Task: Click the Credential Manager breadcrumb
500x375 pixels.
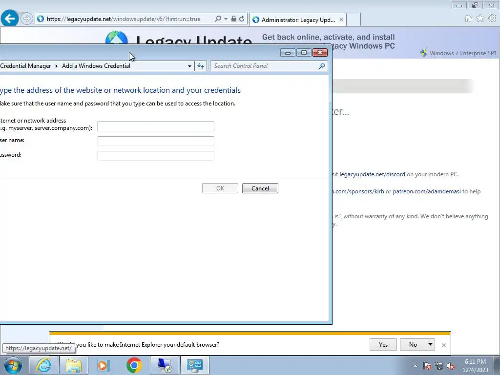Action: pyautogui.click(x=25, y=66)
